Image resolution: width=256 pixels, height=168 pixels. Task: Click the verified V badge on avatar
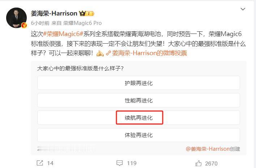pos(24,25)
